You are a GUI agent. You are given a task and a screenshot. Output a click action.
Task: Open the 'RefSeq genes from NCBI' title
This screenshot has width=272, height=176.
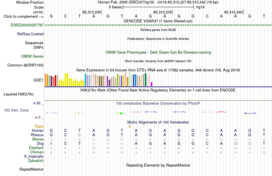click(158, 30)
